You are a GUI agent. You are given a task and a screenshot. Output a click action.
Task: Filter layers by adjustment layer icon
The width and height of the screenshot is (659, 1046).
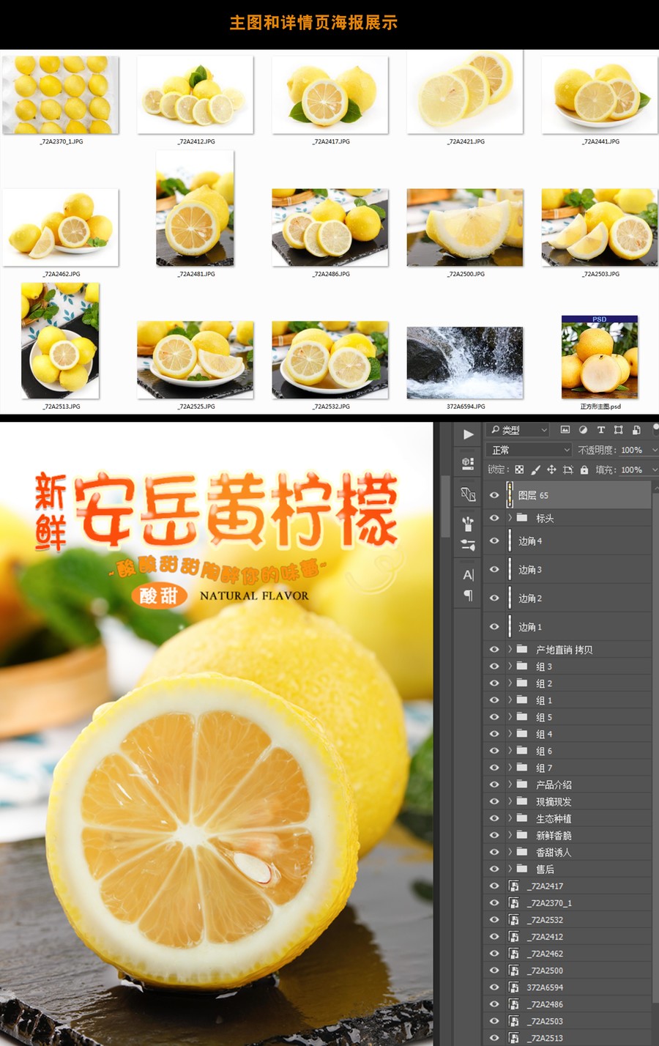583,430
